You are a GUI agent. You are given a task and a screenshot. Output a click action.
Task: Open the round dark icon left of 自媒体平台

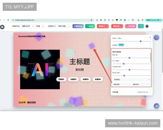(2, 27)
